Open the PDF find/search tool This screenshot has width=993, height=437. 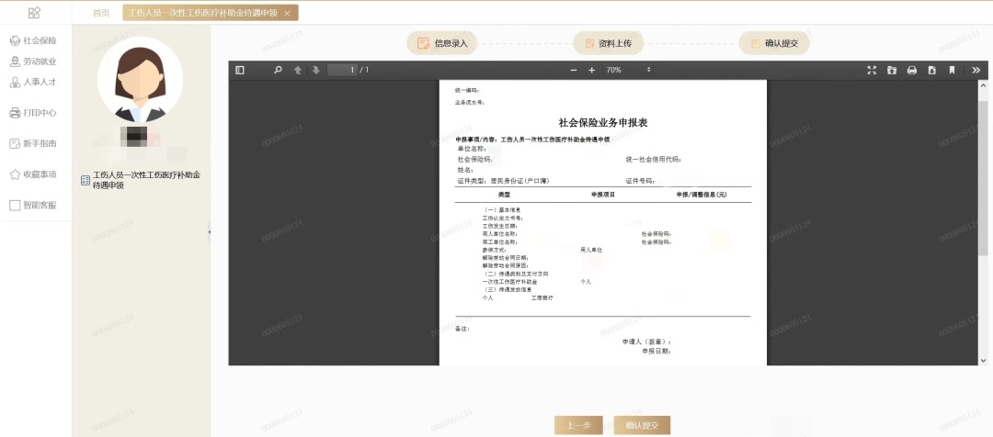click(x=278, y=70)
